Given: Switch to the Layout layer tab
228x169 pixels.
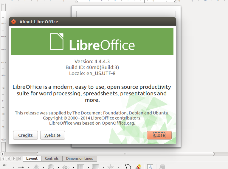Looking at the screenshot, I should 32,159.
